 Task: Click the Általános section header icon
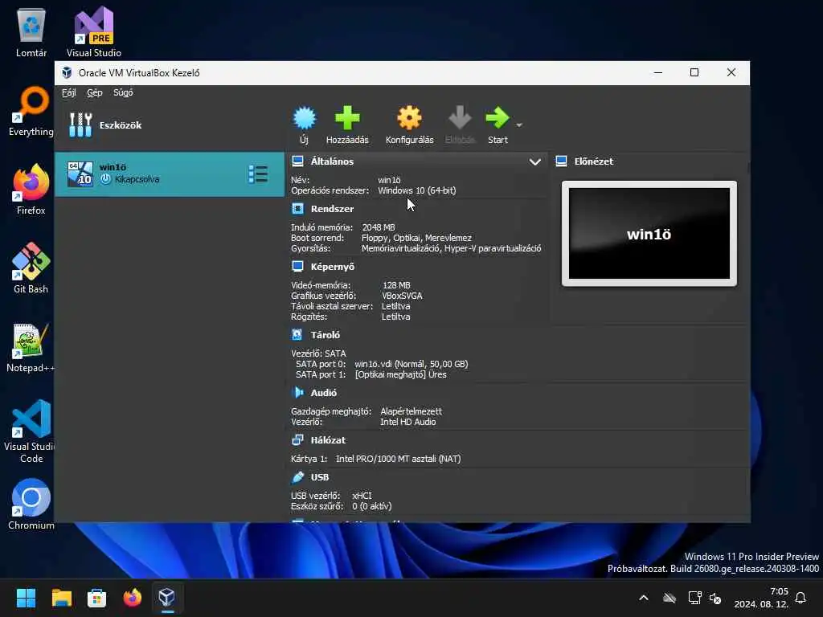pos(297,161)
